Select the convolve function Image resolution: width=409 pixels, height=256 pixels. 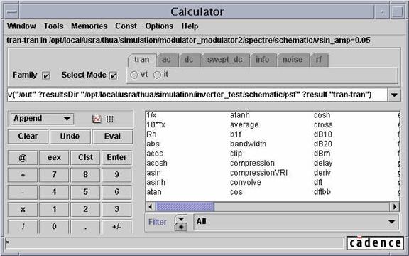(246, 182)
